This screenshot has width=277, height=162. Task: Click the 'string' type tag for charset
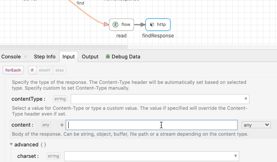[53, 156]
